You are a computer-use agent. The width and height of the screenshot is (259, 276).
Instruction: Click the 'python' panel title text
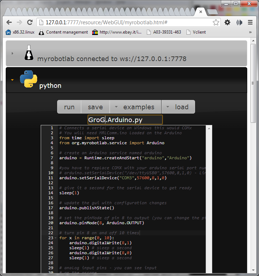click(50, 86)
